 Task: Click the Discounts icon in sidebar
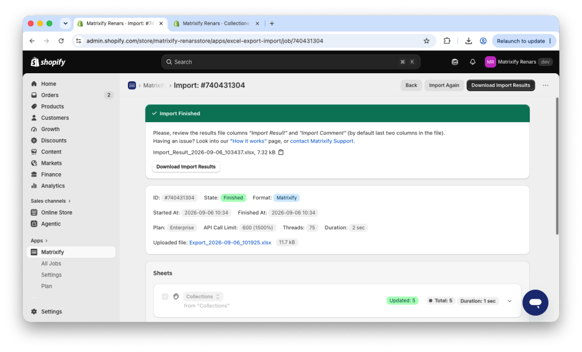[34, 141]
